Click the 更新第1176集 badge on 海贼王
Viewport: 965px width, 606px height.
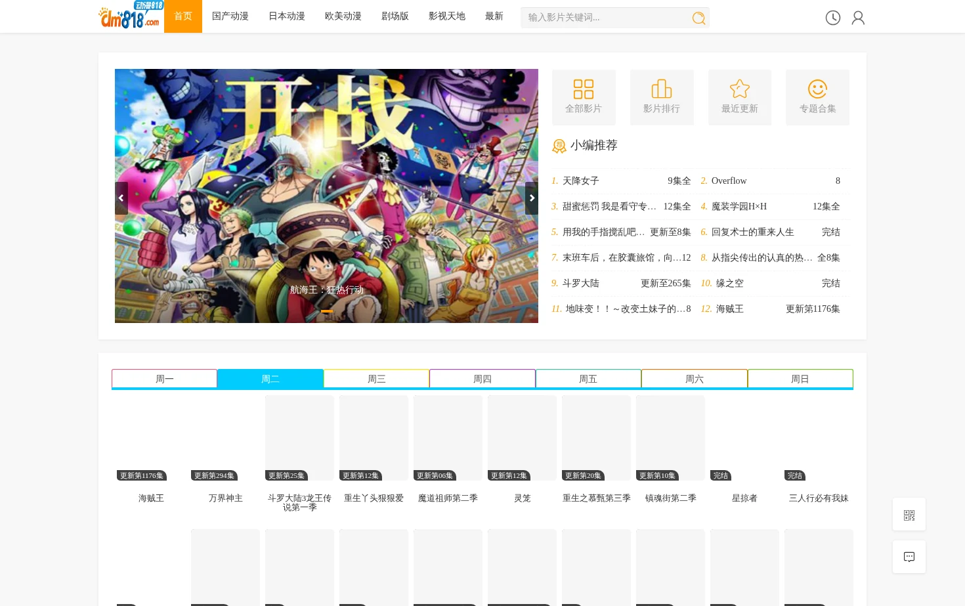click(x=142, y=475)
